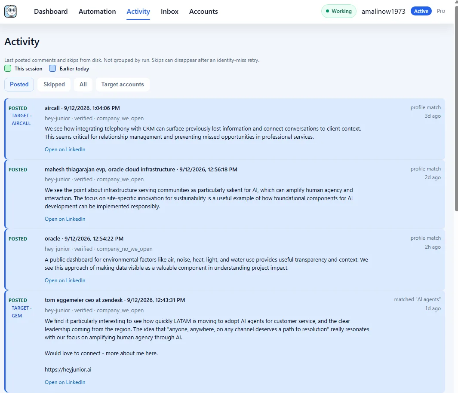Click the green This session swatch
458x393 pixels.
coord(8,69)
